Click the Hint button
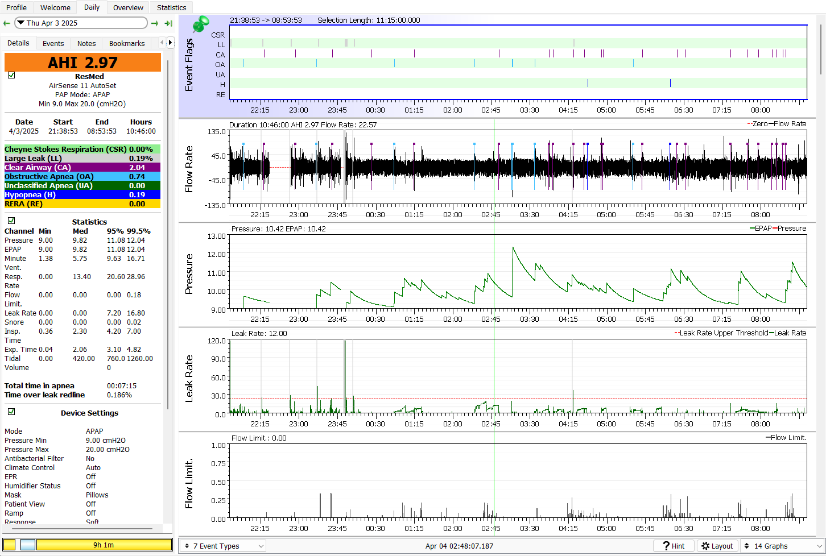This screenshot has height=556, width=826. pos(674,546)
